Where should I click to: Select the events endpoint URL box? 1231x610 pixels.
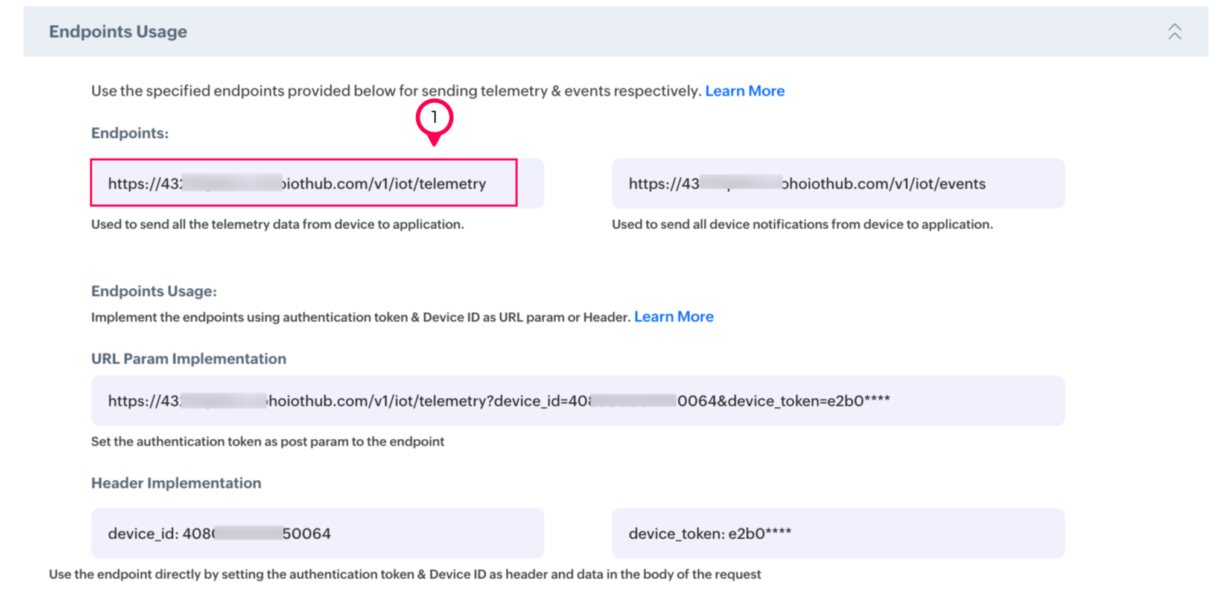pyautogui.click(x=838, y=183)
